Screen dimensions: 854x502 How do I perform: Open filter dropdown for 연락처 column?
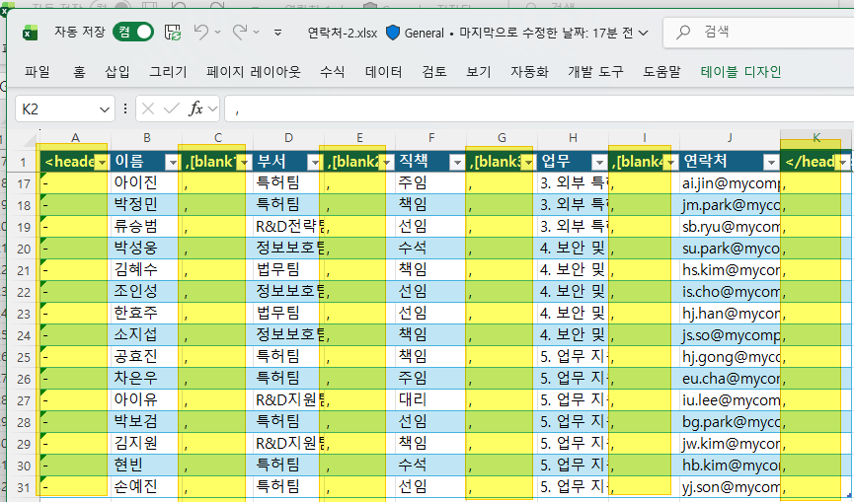tap(771, 162)
